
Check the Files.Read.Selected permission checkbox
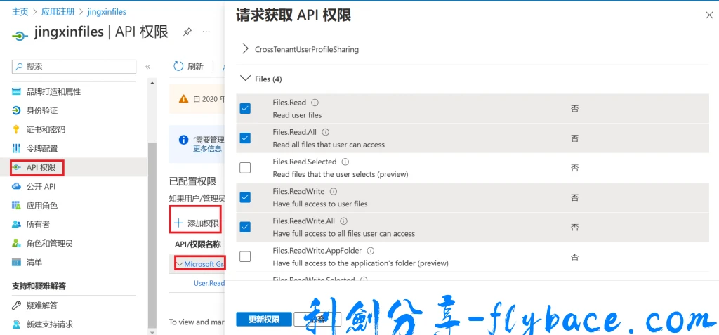245,167
